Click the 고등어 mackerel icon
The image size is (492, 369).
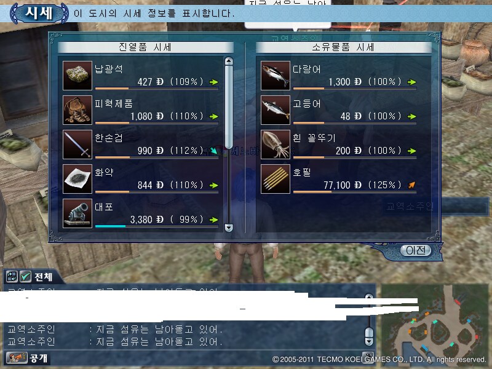[x=275, y=110]
